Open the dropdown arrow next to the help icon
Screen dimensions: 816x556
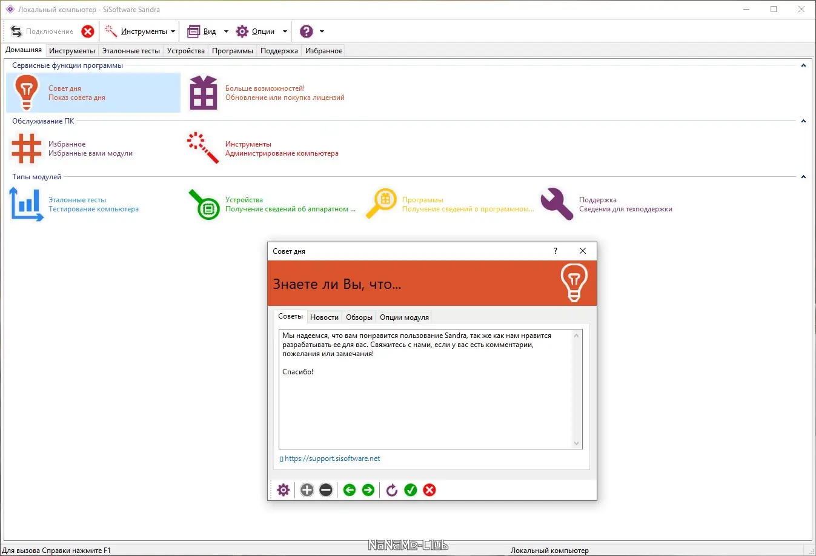point(322,31)
